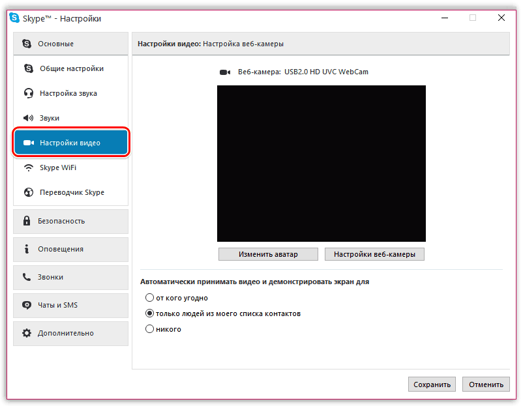Click 'Автоматически принимать видео' heading text

click(x=254, y=282)
